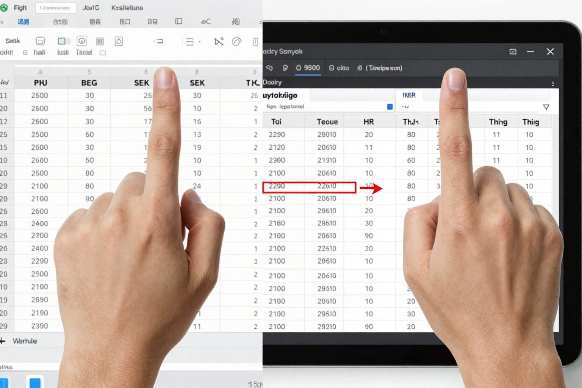582x388 pixels.
Task: Switch to the 9300 tab
Action: click(308, 68)
